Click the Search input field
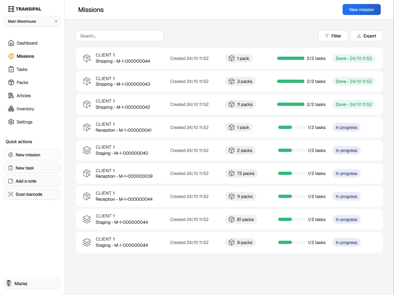Image resolution: width=394 pixels, height=295 pixels. coord(119,36)
